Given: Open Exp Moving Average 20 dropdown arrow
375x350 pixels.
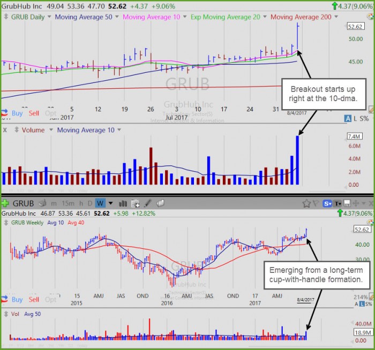Looking at the screenshot, I should [265, 17].
